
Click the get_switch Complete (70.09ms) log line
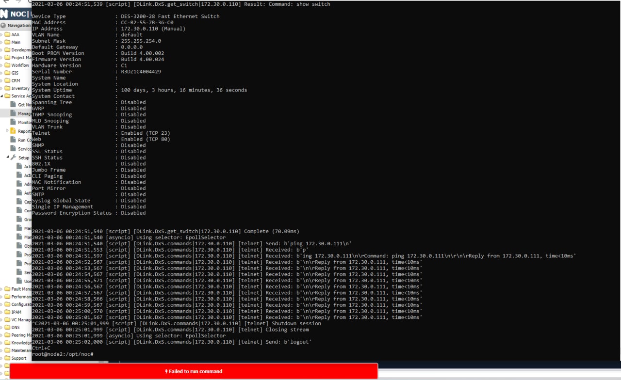pyautogui.click(x=165, y=231)
